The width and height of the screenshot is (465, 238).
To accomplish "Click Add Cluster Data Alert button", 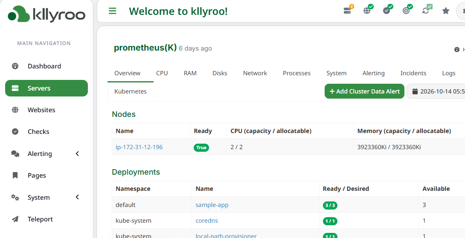I will pyautogui.click(x=364, y=91).
